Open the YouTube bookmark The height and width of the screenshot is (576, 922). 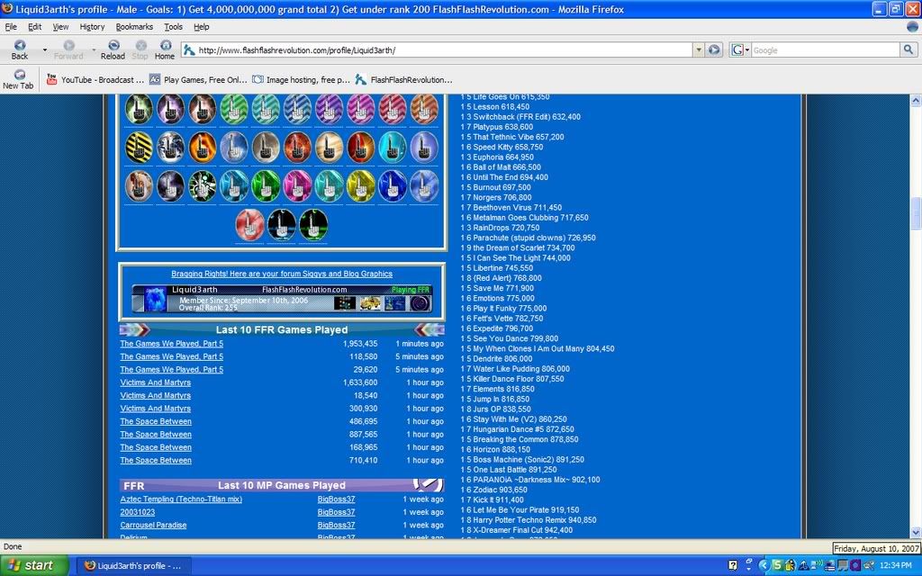click(x=95, y=79)
